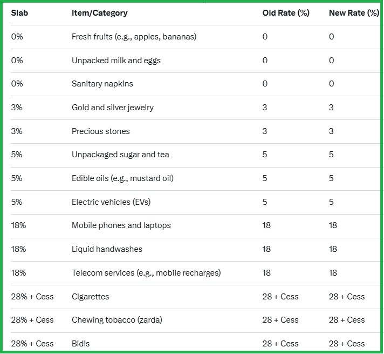Select the Unpacked milk and eggs cell

pos(116,61)
